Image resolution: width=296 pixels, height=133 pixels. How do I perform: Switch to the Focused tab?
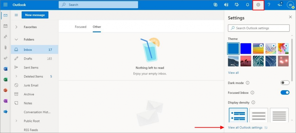pos(81,27)
